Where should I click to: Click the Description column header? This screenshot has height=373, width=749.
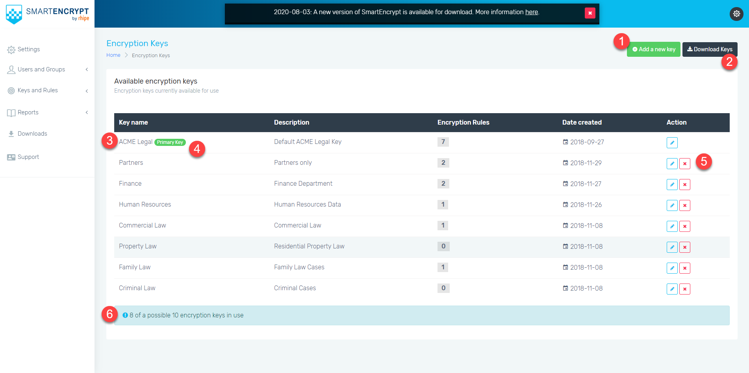291,123
